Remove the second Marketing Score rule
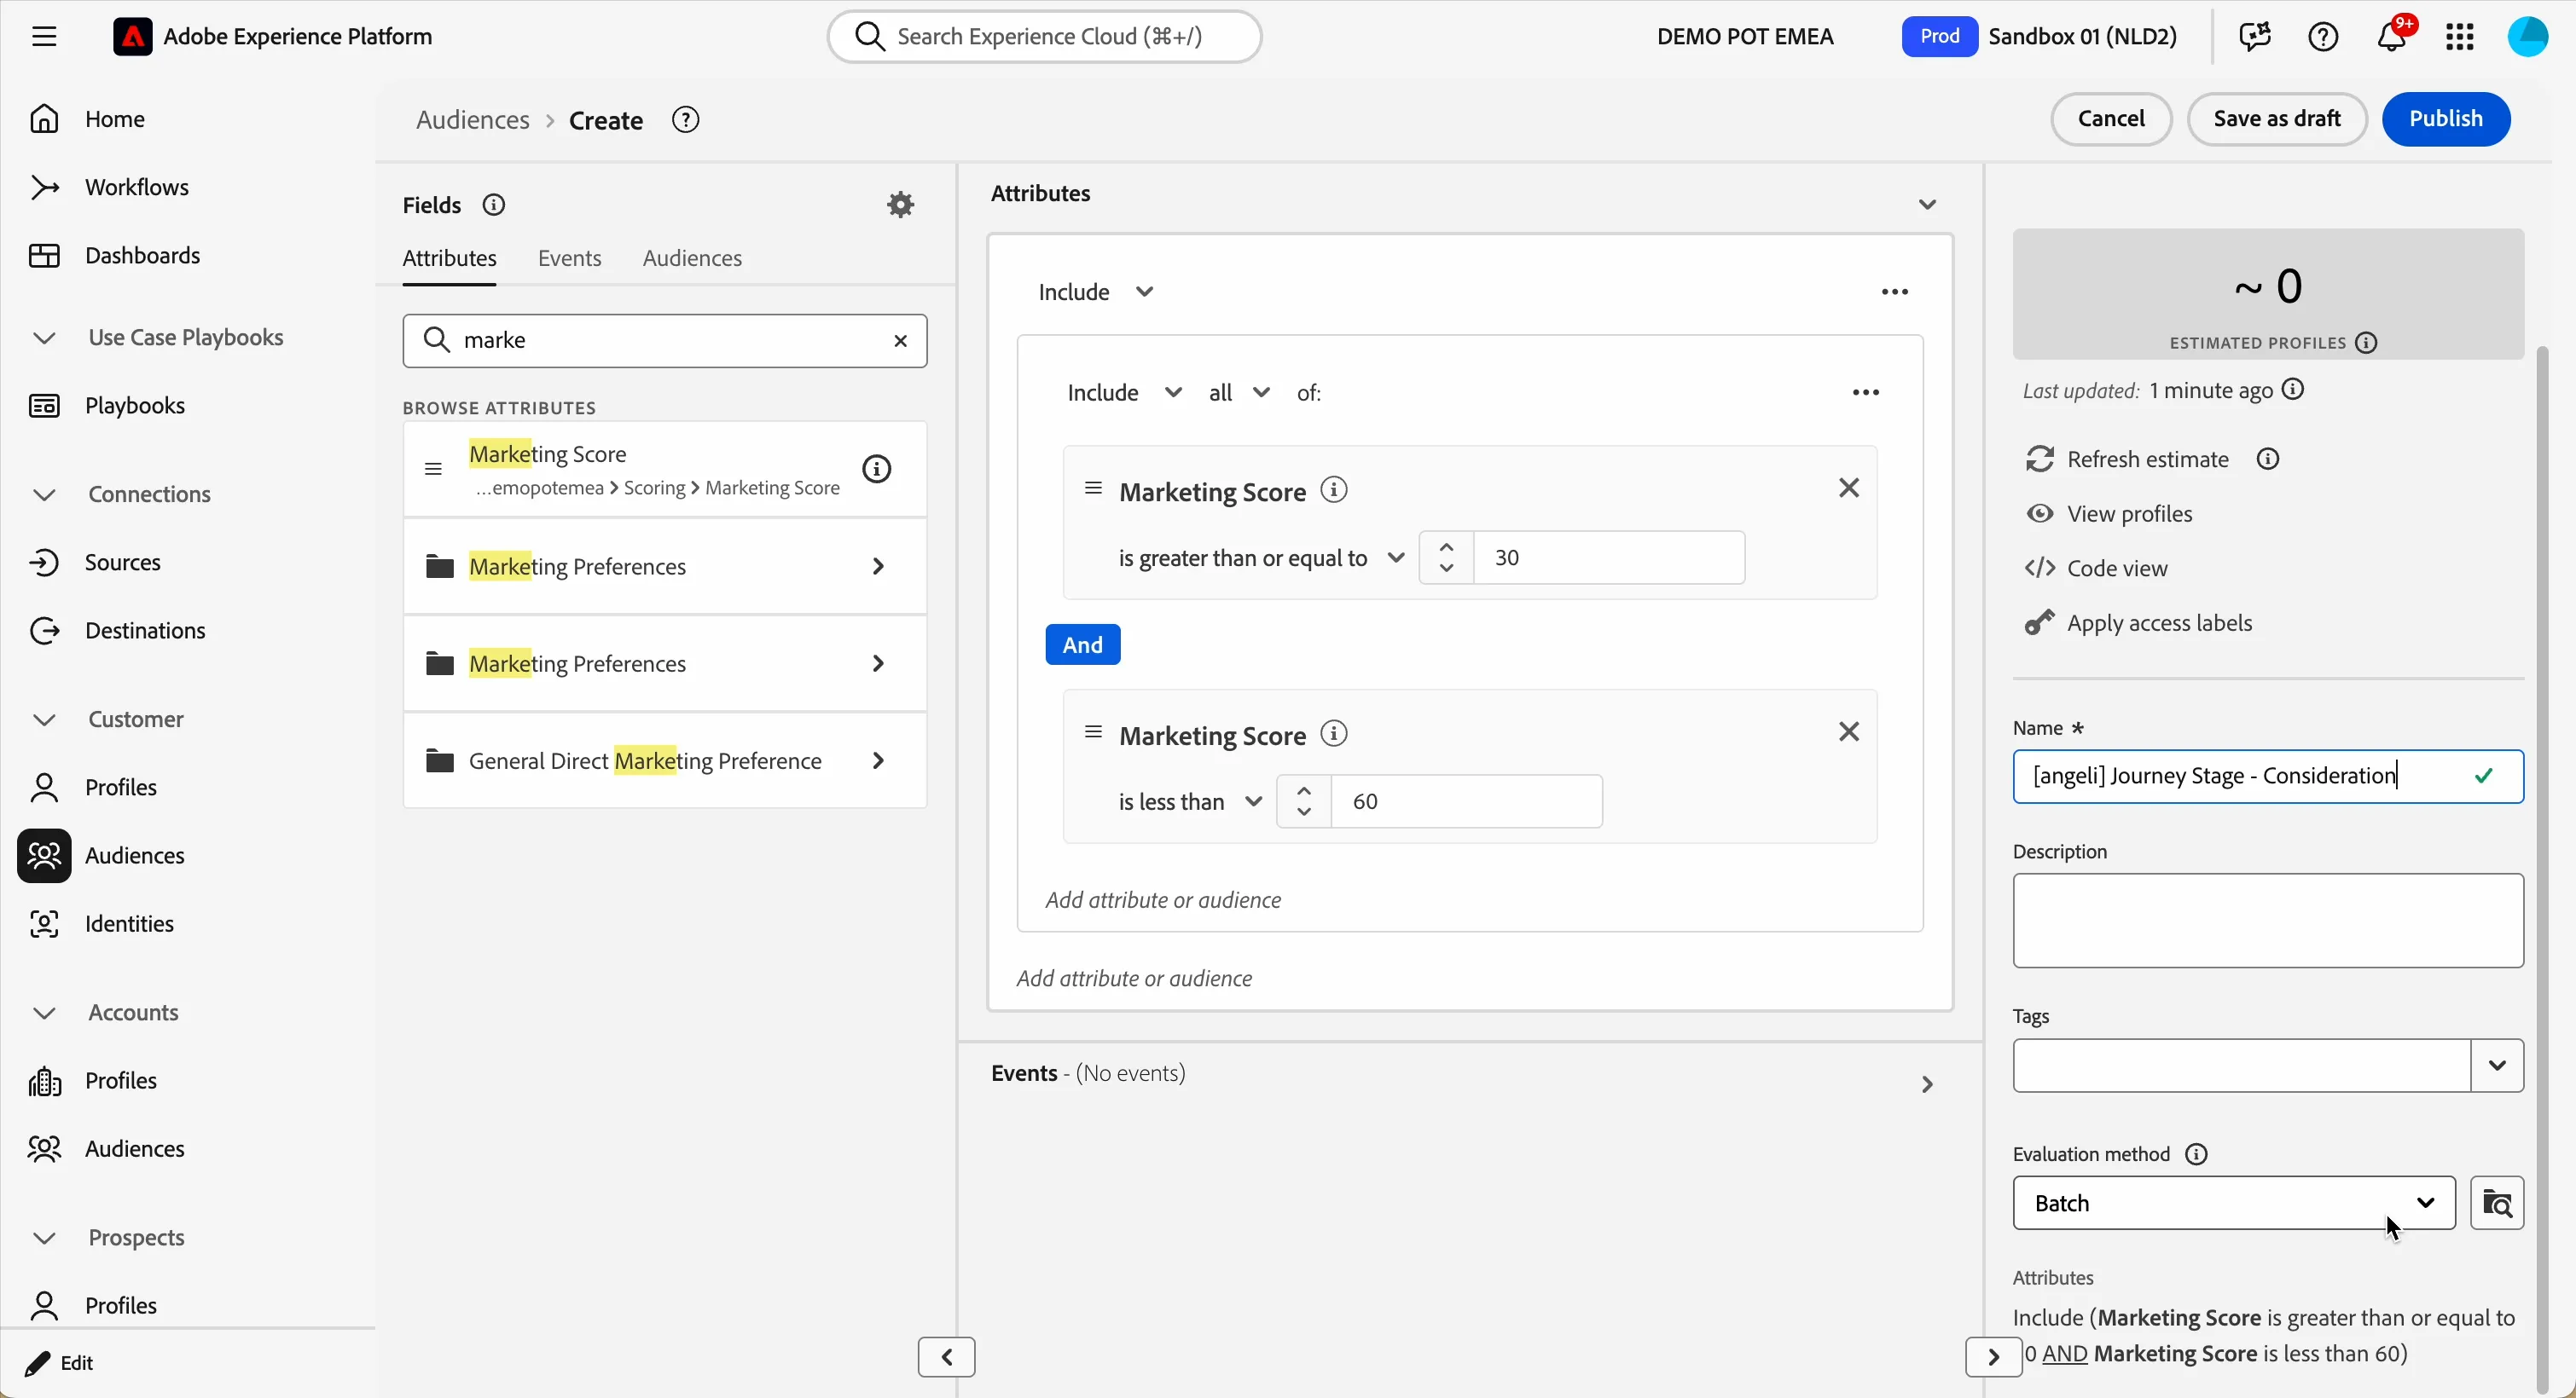2576x1398 pixels. [x=1849, y=732]
